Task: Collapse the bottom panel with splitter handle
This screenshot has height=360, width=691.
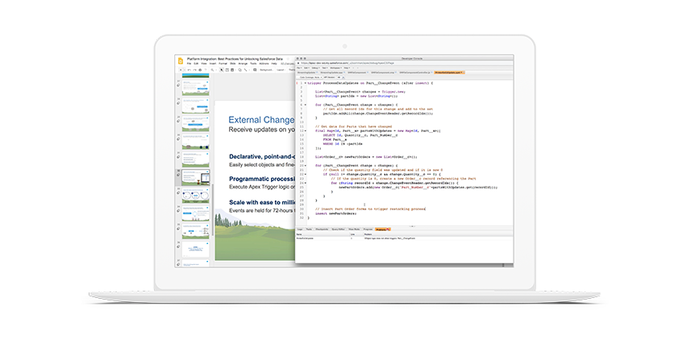Action: (413, 226)
